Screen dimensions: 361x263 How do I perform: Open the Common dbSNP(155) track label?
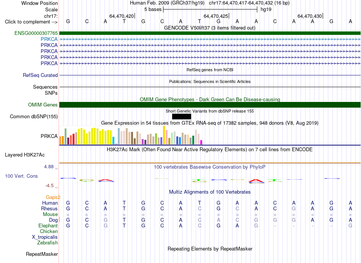pos(34,116)
